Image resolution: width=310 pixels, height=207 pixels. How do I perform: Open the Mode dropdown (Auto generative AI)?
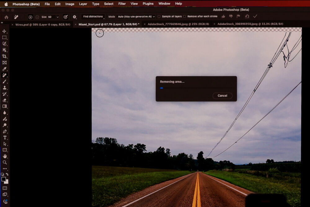click(x=136, y=16)
